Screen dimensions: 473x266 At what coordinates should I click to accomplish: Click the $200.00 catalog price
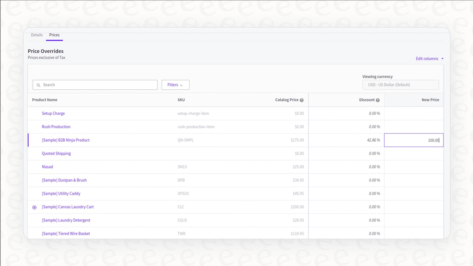click(x=297, y=207)
